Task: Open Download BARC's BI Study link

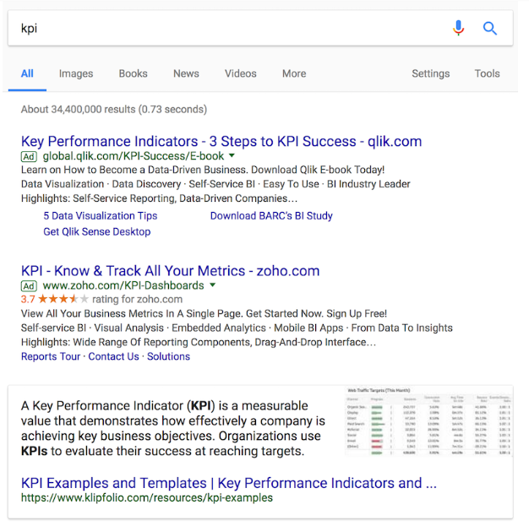Action: [x=271, y=216]
